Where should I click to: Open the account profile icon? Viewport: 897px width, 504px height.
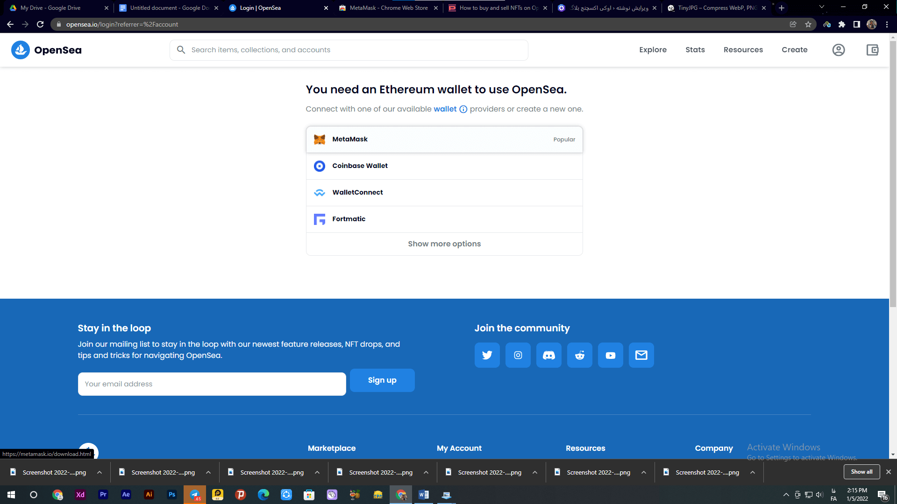(839, 50)
